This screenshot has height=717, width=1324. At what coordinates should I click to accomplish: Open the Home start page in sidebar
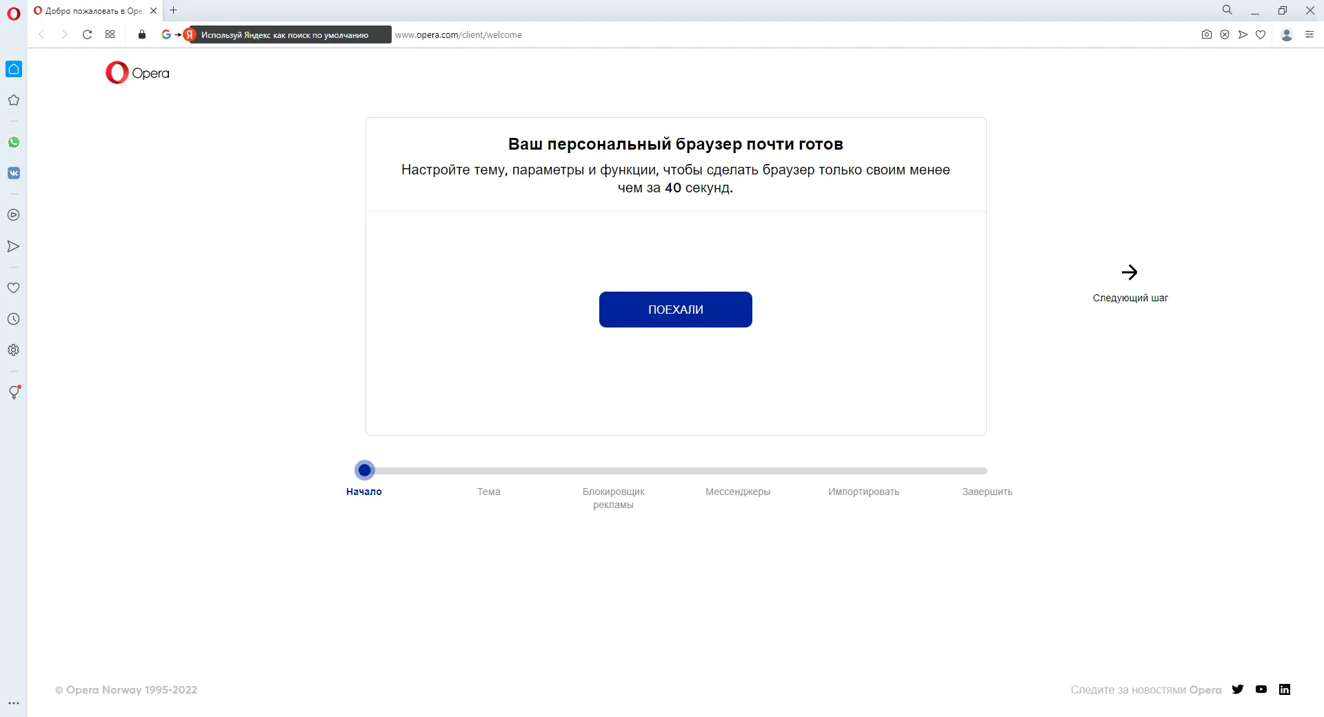(14, 69)
